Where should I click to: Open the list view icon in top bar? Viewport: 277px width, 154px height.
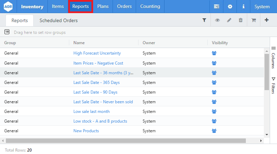point(217,7)
